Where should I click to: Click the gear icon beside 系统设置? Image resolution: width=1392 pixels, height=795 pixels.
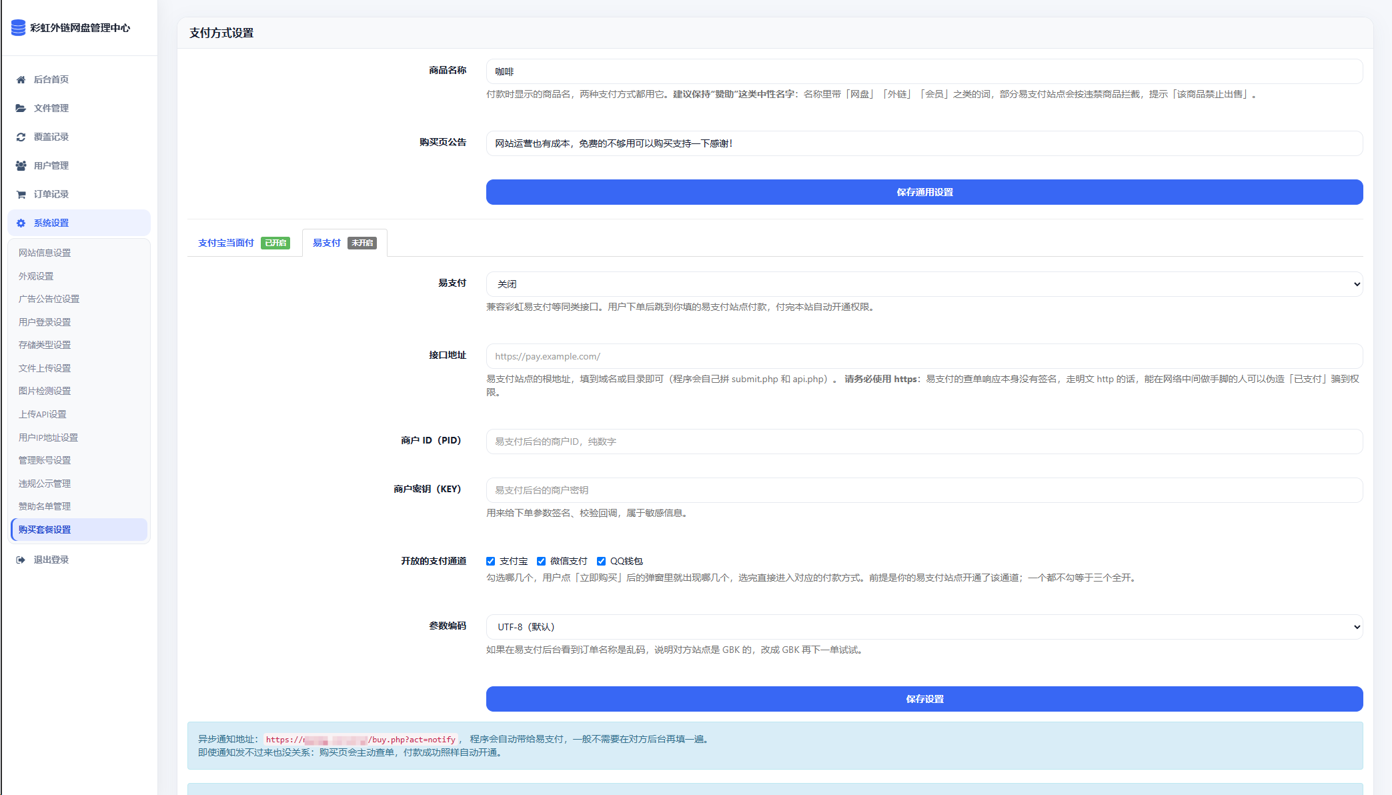click(21, 223)
